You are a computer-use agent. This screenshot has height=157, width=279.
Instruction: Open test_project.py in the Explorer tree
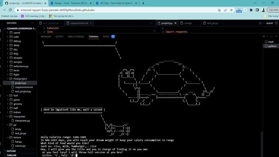click(x=20, y=91)
